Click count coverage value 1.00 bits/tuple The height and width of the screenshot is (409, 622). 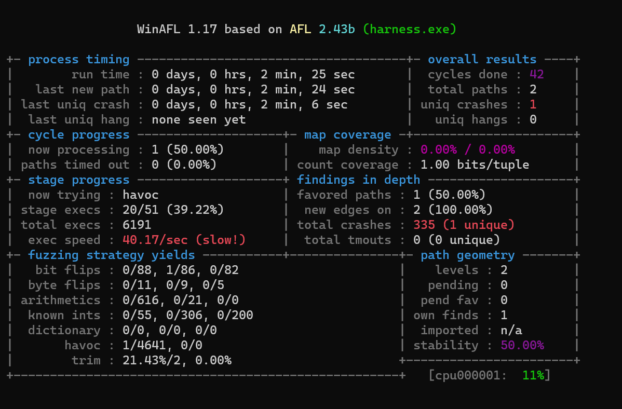click(475, 165)
